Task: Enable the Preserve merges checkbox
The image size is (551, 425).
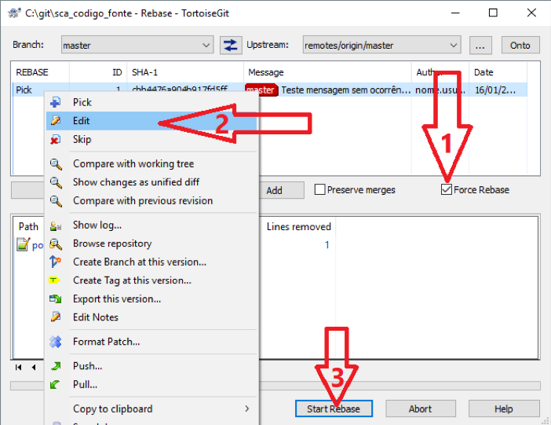Action: pyautogui.click(x=320, y=190)
